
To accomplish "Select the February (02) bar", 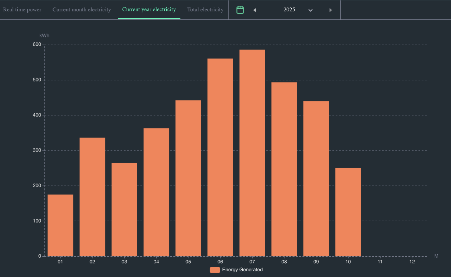I will [92, 197].
